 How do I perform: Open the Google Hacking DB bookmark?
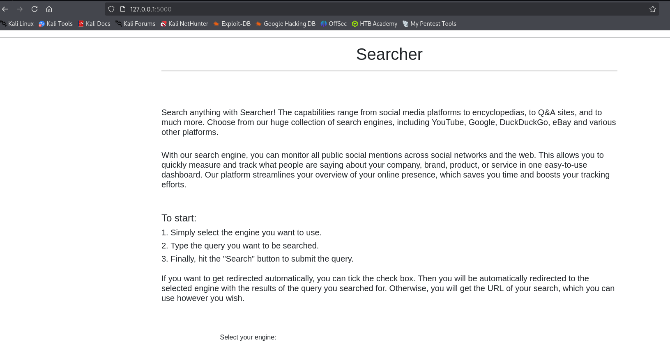point(285,24)
